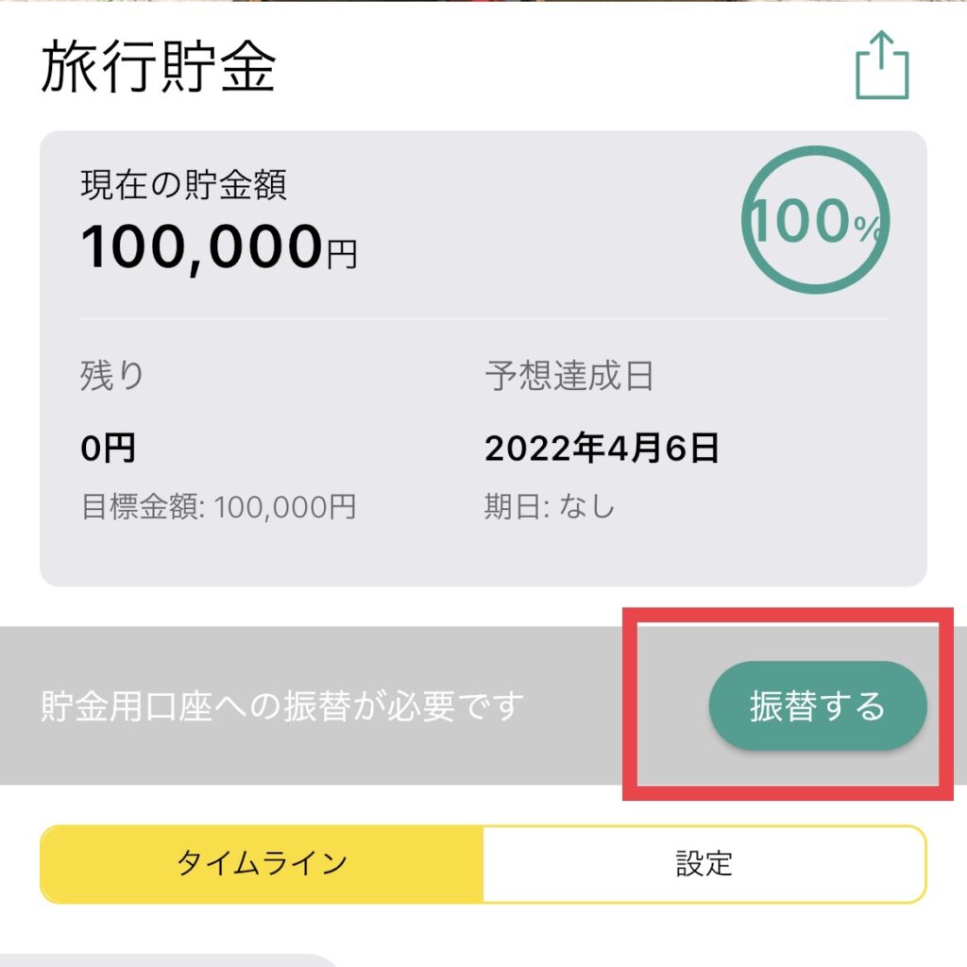Select the 0円 remaining amount

[x=108, y=448]
